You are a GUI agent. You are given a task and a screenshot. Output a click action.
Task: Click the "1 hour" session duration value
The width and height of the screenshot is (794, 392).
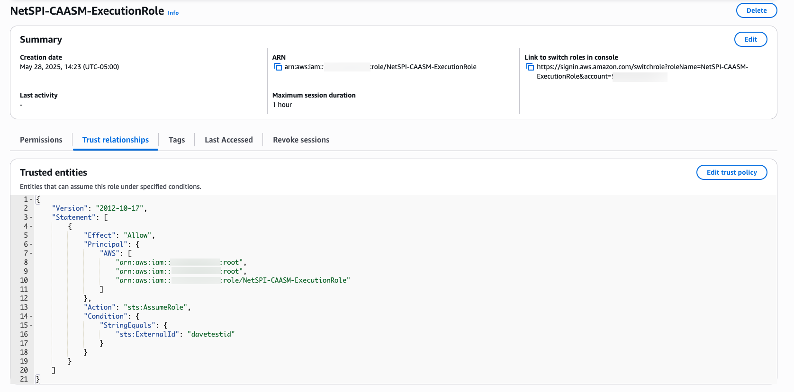tap(282, 105)
